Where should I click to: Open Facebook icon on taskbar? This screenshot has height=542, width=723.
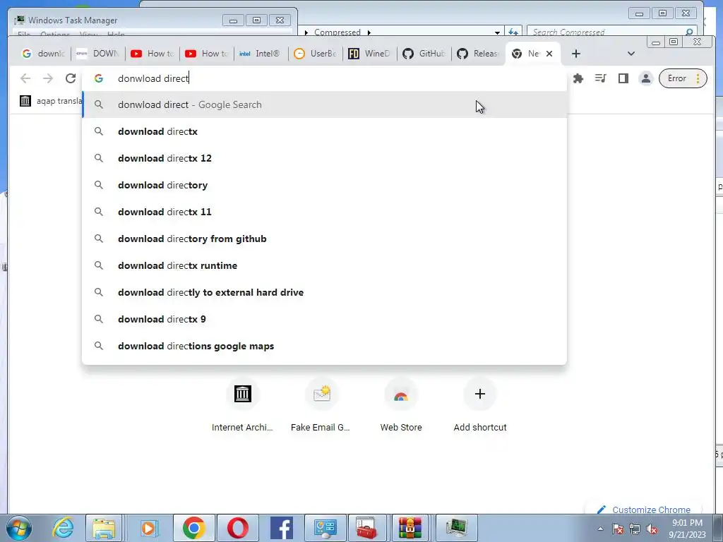click(282, 528)
